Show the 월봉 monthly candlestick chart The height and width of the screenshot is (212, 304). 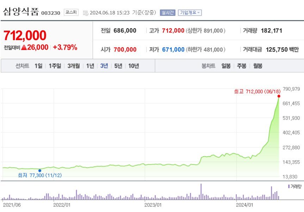[258, 66]
